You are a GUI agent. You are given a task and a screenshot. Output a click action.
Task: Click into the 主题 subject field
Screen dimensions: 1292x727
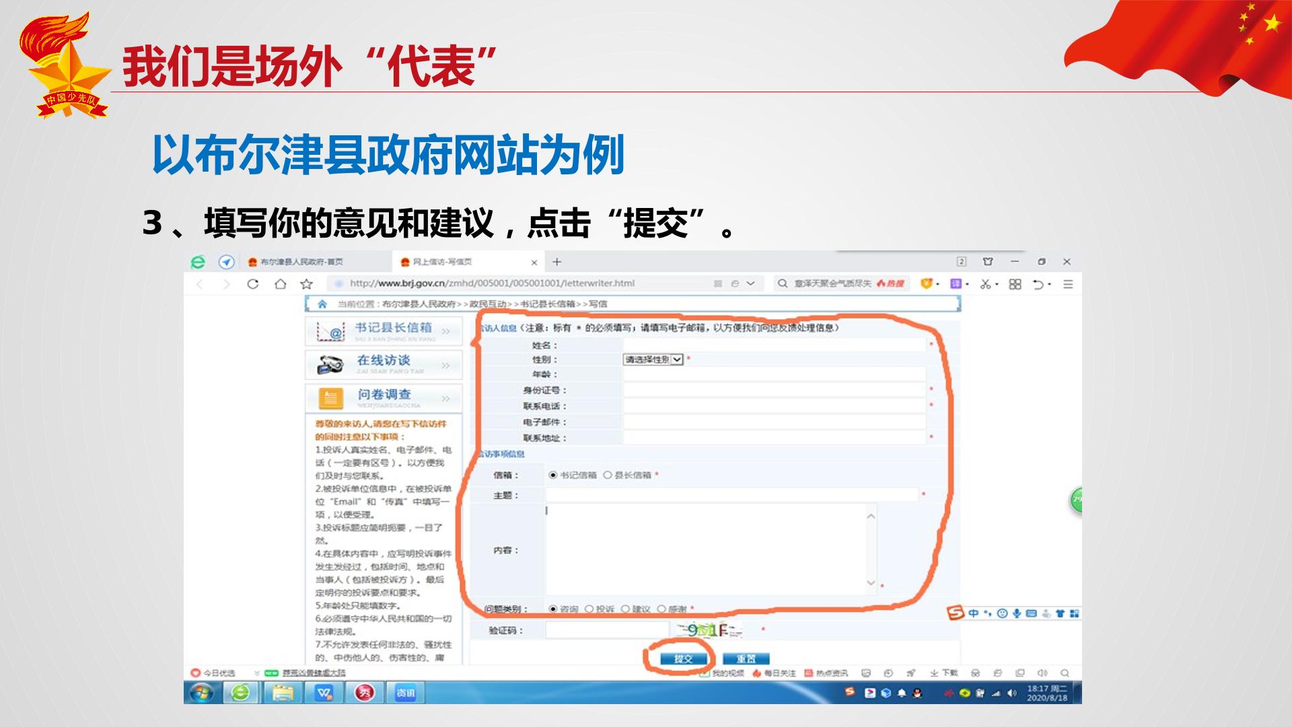click(x=731, y=495)
